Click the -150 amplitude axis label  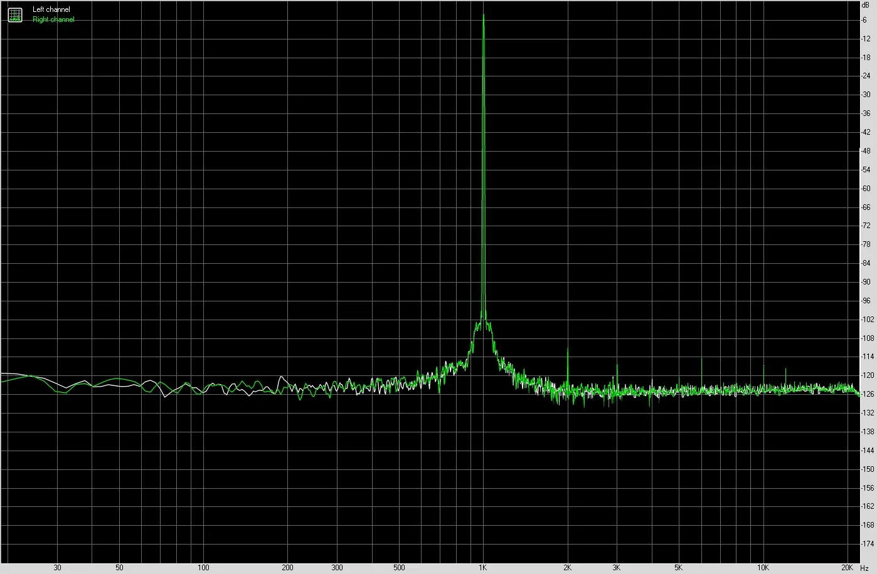[x=867, y=469]
